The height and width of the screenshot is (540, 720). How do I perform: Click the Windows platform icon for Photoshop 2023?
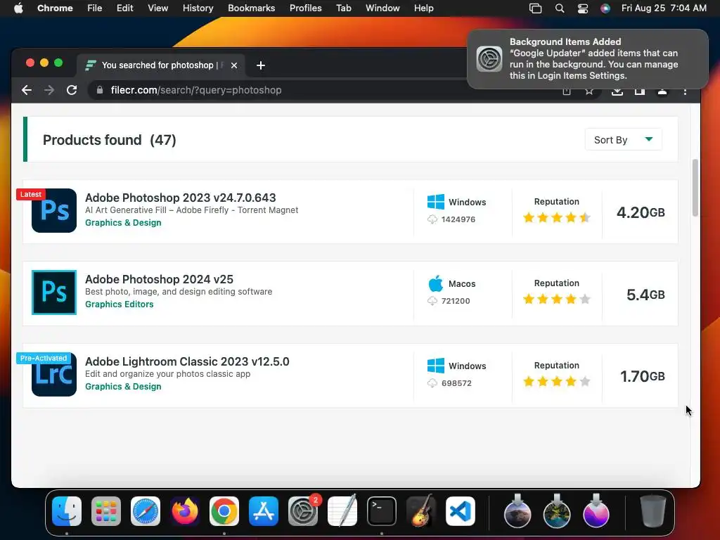click(435, 202)
